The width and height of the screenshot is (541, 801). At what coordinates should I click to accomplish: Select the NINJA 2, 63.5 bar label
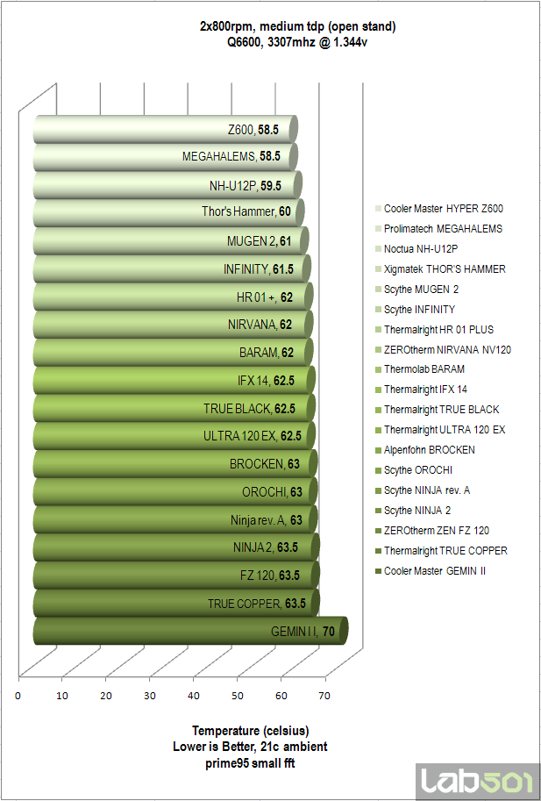(x=266, y=547)
